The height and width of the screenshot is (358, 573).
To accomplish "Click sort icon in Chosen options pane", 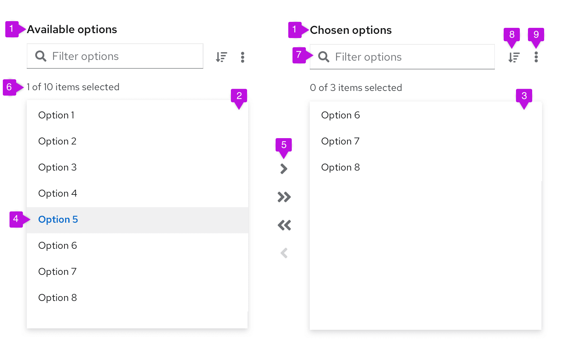I will (514, 57).
